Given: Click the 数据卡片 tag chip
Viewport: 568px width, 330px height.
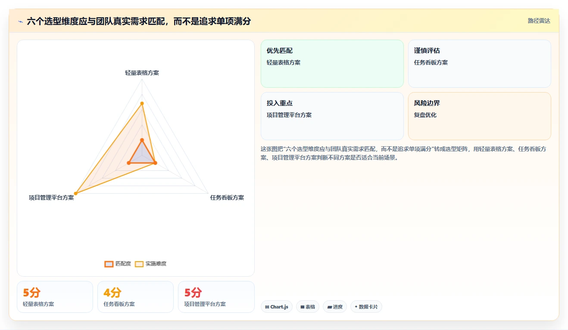Looking at the screenshot, I should 366,307.
